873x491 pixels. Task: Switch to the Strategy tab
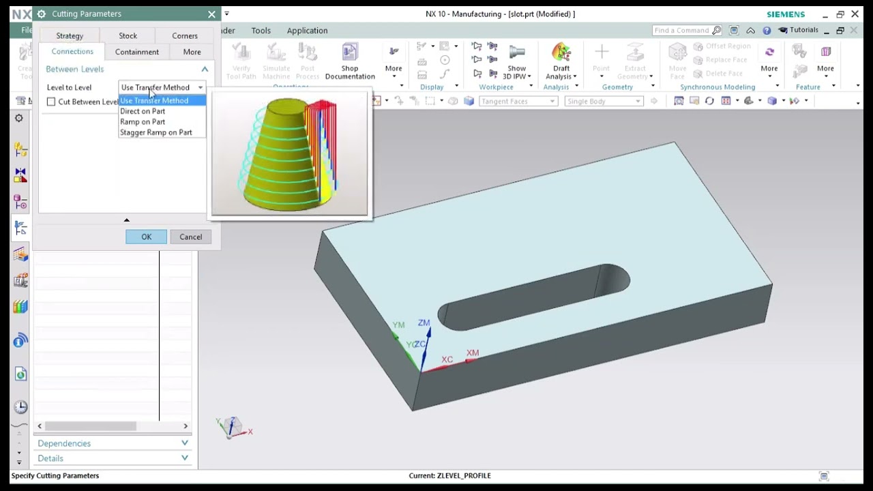tap(70, 35)
